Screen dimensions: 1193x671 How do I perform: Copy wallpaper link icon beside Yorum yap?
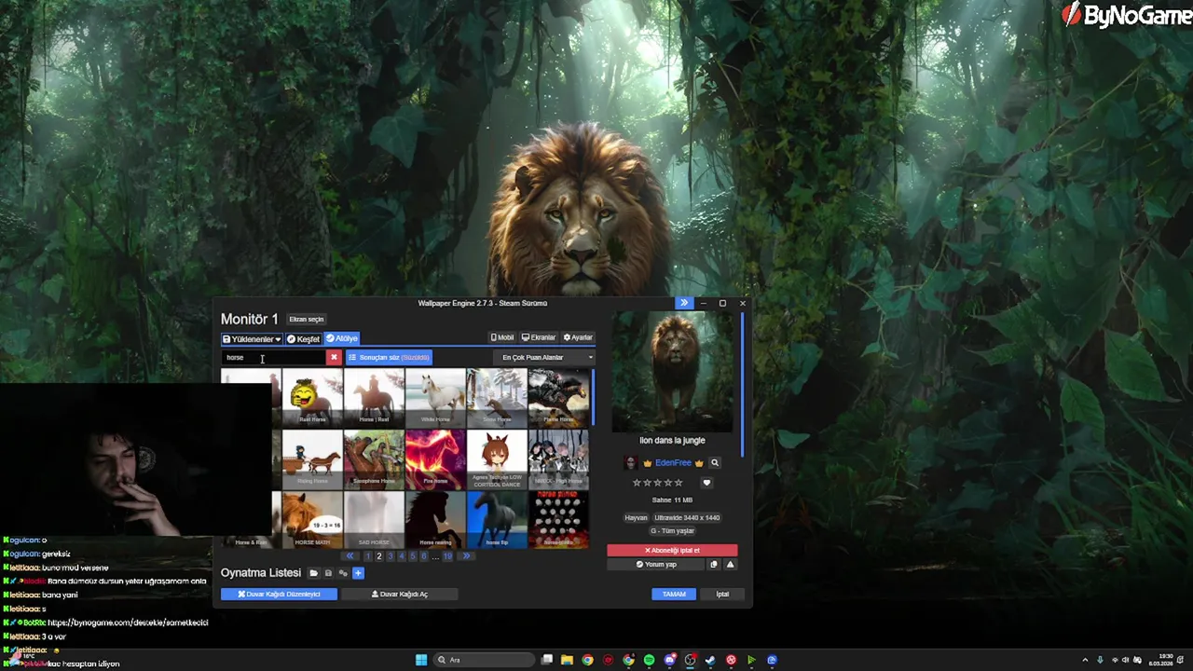pyautogui.click(x=714, y=565)
